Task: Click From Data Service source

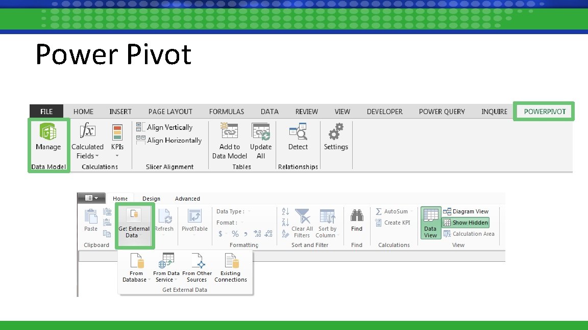Action: click(x=166, y=267)
